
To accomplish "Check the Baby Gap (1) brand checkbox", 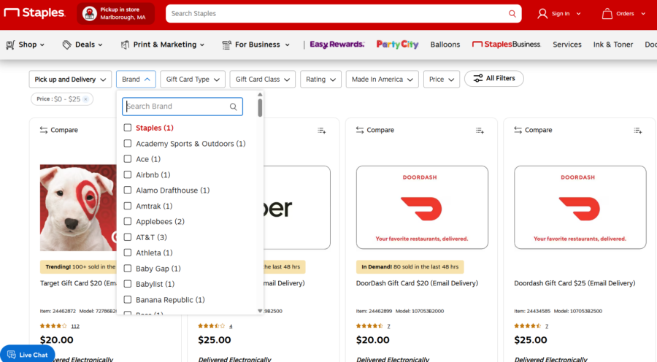I will tap(127, 268).
